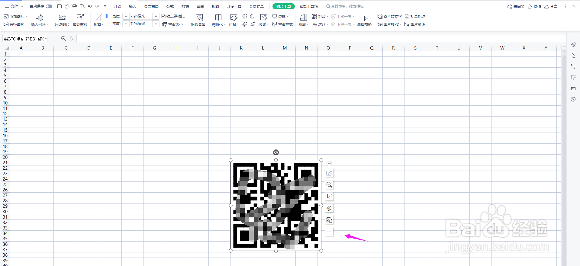580x266 pixels.
Task: Click the 图片转PDF picture to PDF button
Action: pos(389,24)
